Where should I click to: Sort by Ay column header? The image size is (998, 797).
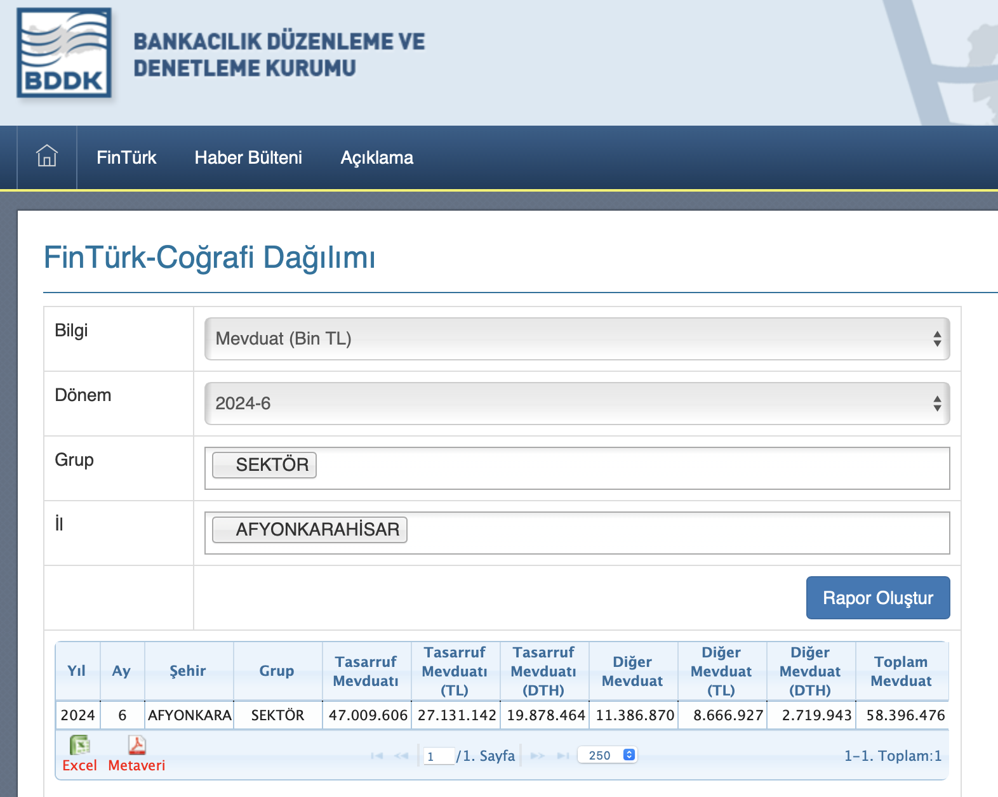coord(121,671)
